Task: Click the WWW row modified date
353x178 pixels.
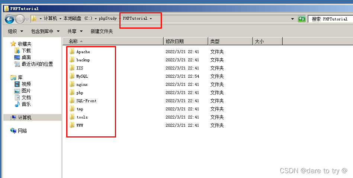Action: [182, 125]
